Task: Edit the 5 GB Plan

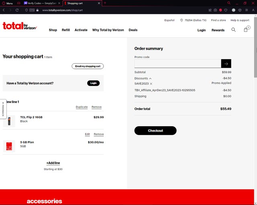Action: tap(88, 134)
